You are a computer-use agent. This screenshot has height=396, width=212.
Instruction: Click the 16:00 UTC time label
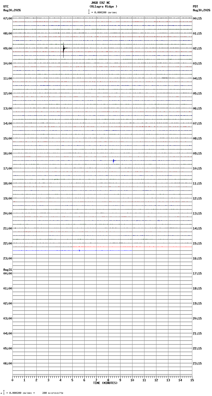[x=8, y=153]
